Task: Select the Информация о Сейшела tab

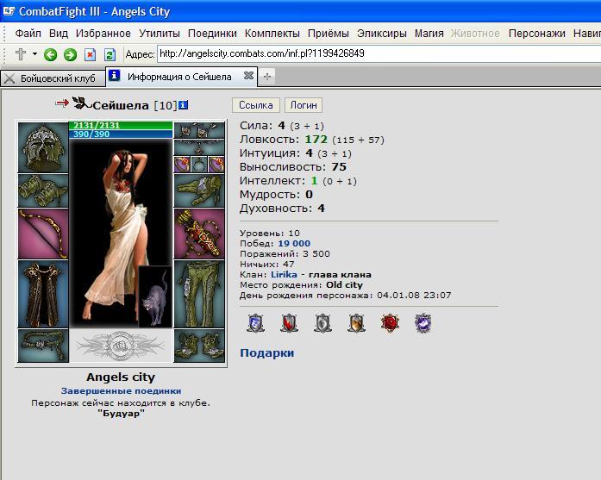Action: [179, 77]
